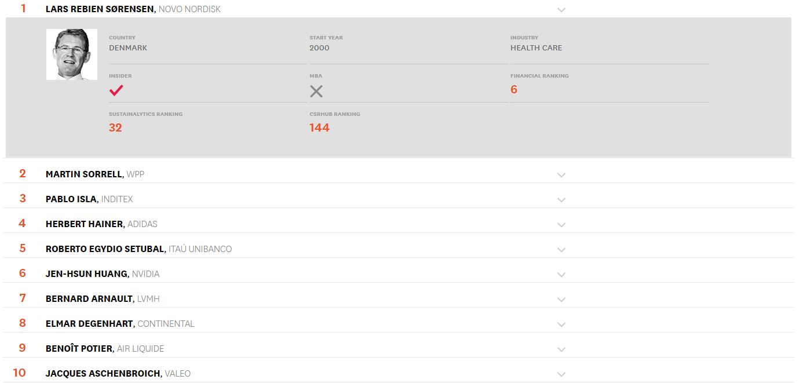The height and width of the screenshot is (383, 800).
Task: Click the red Insider checkmark icon
Action: [116, 90]
